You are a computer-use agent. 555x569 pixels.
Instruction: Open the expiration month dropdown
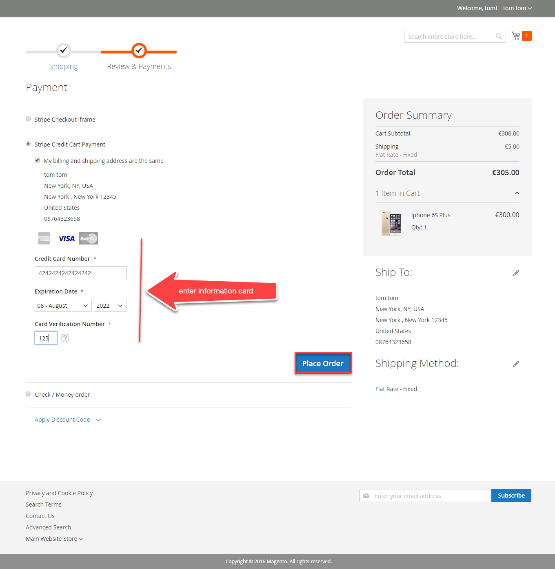pos(63,306)
